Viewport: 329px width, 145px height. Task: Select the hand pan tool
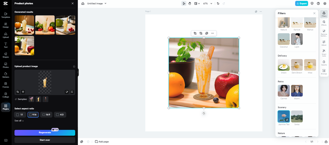click(x=190, y=4)
